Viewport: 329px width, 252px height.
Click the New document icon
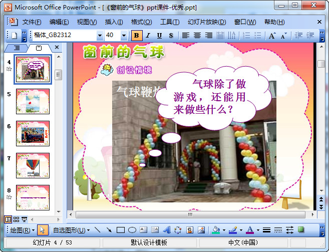14,35
